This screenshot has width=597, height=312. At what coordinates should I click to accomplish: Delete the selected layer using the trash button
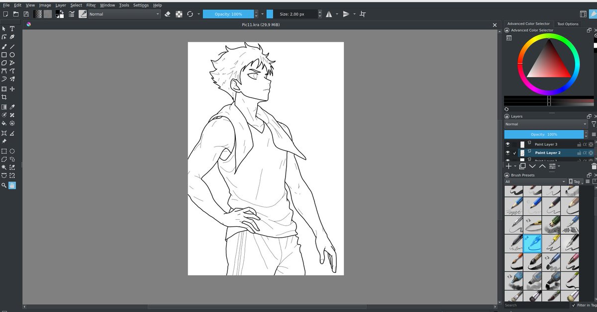pos(594,167)
